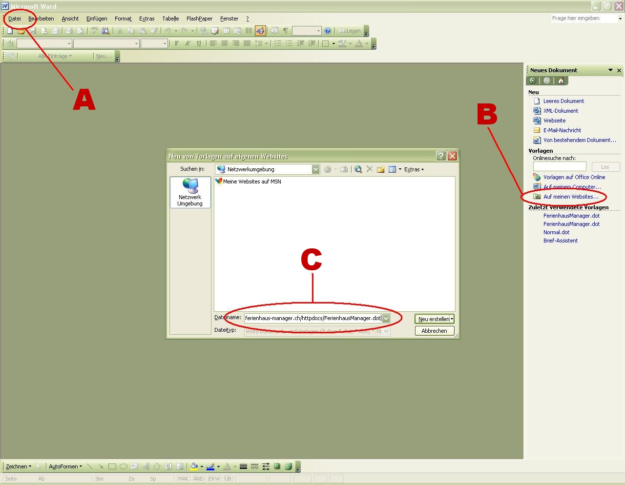
Task: Click the Search the Web icon in dialog
Action: point(358,169)
